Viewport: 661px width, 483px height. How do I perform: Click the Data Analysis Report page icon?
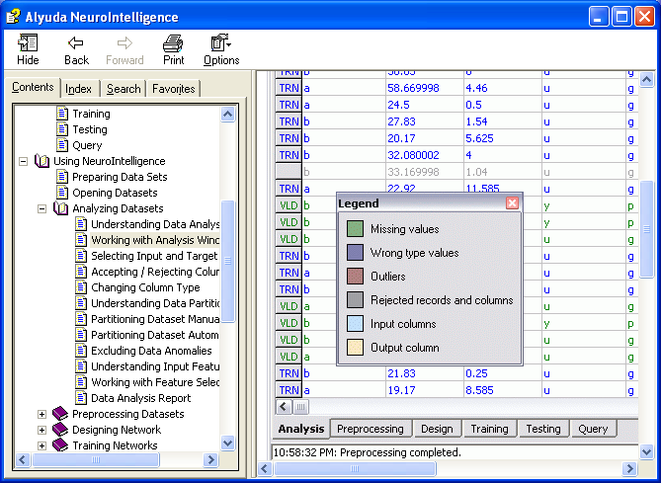point(81,398)
